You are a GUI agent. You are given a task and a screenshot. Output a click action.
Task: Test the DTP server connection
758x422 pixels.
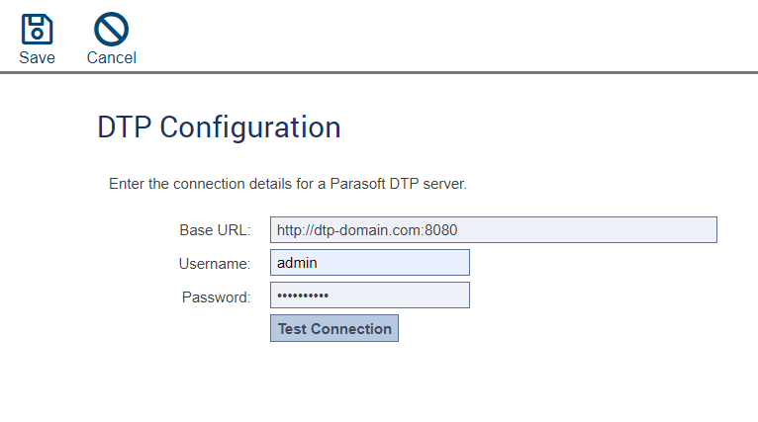[x=334, y=328]
